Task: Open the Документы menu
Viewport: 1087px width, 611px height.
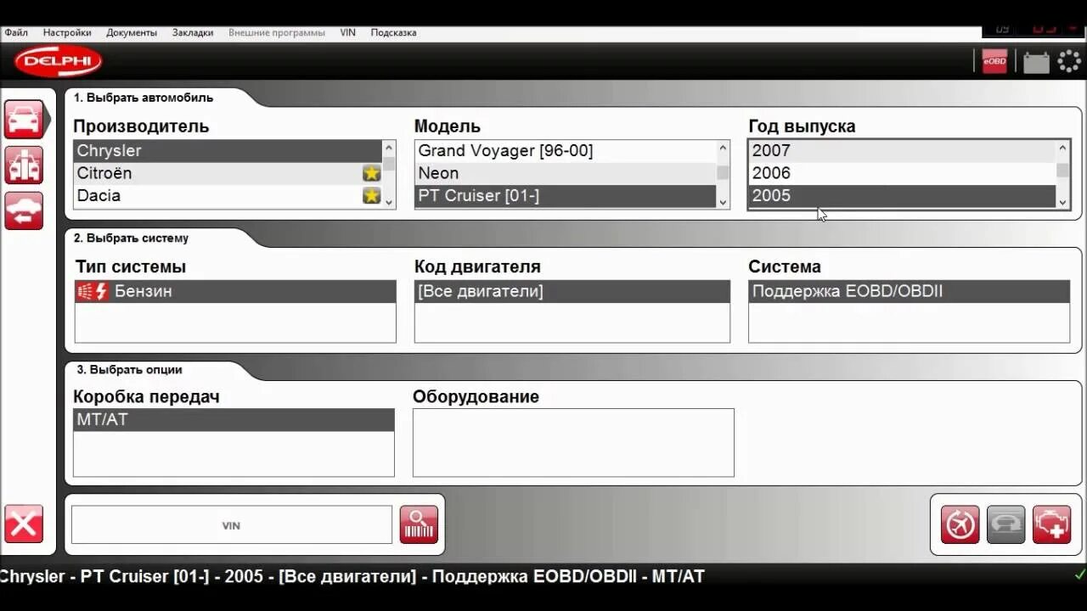Action: [x=132, y=32]
